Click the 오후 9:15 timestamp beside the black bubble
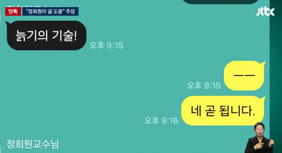The image size is (282, 153). (x=106, y=45)
